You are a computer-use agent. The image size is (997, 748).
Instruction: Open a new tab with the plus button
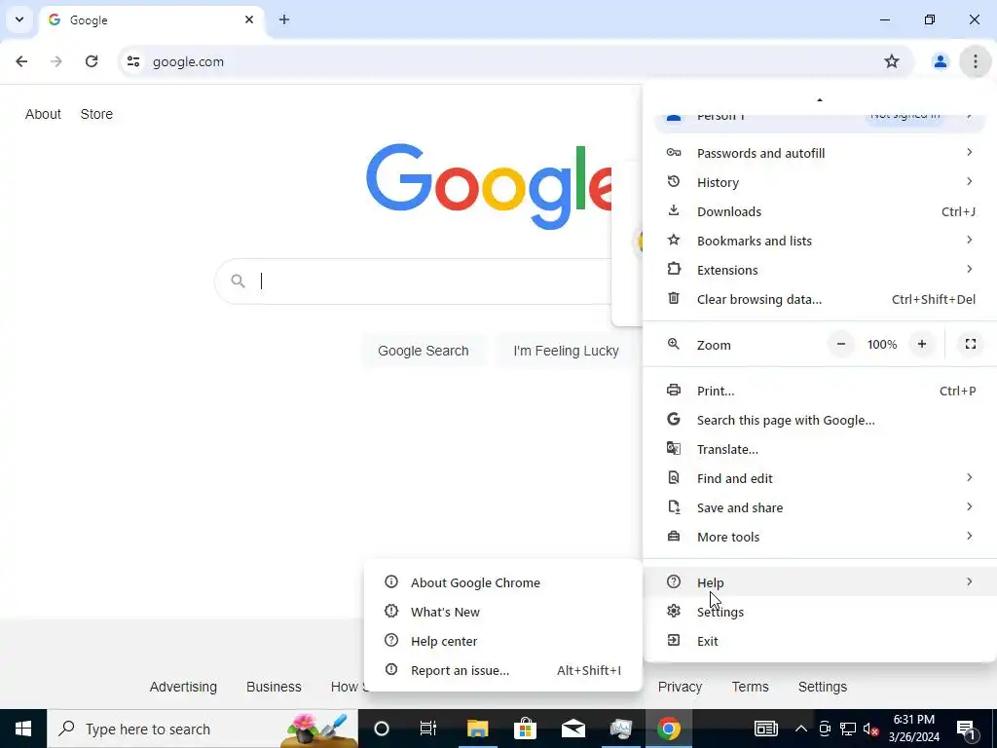[284, 19]
